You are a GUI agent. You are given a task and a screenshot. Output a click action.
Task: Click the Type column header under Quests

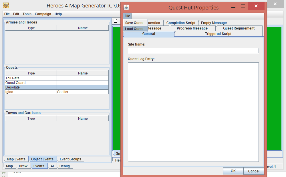point(31,73)
